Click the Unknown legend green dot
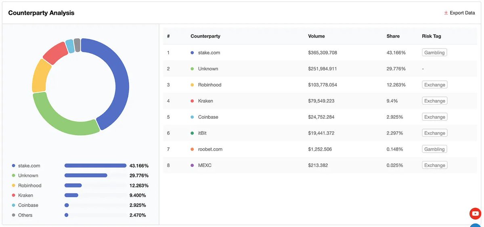Image resolution: width=484 pixels, height=227 pixels. [x=13, y=176]
